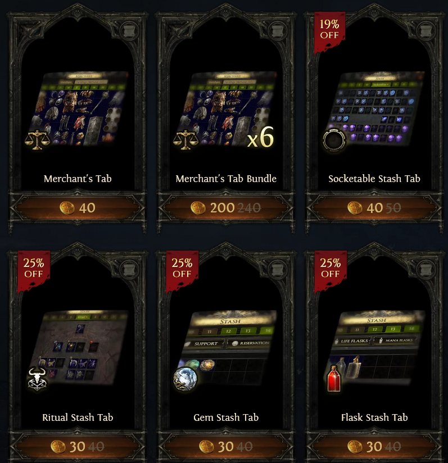This screenshot has height=463, width=448.
Task: Click the horned skull Ritual icon
Action: tap(37, 379)
